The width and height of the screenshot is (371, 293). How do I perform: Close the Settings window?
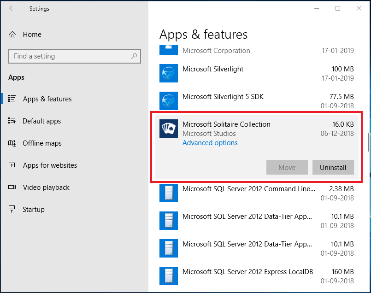click(359, 8)
